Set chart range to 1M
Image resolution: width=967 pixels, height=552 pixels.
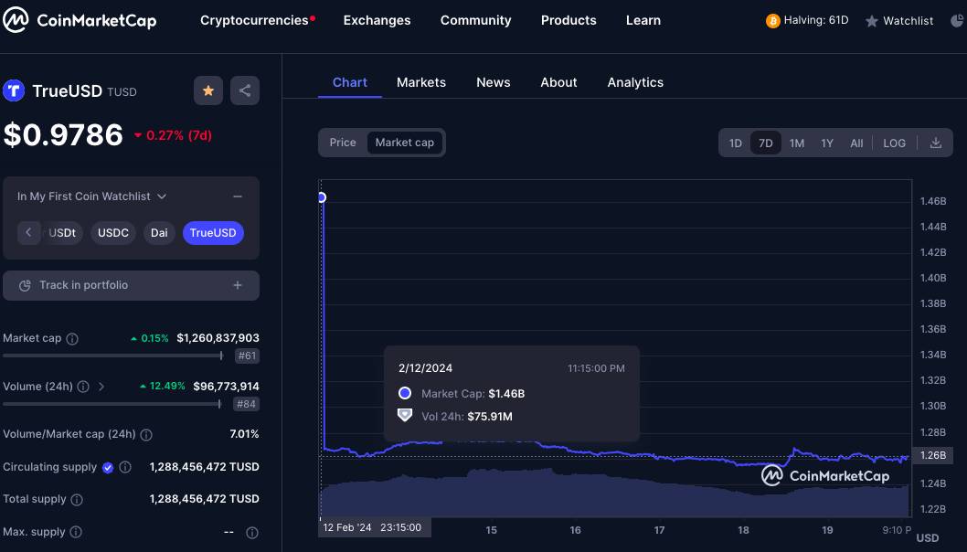click(x=797, y=143)
